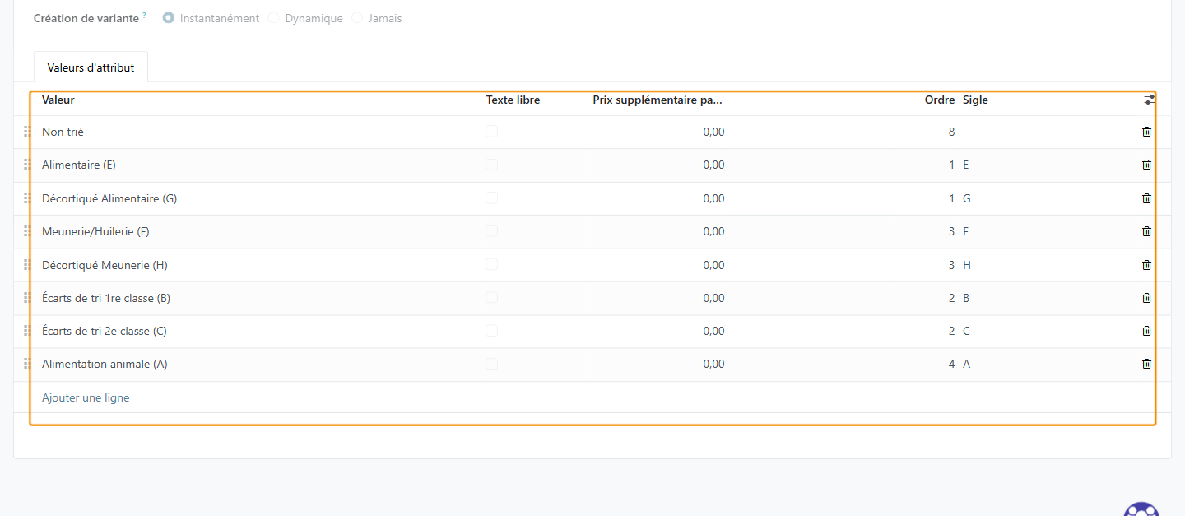Click the row handle for Écarts 1re classe (B)

[26, 298]
